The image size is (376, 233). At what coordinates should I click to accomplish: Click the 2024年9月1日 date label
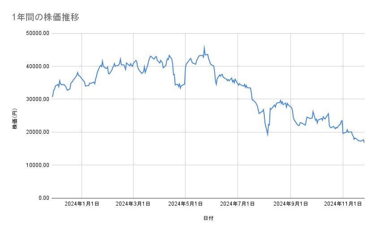coord(290,204)
